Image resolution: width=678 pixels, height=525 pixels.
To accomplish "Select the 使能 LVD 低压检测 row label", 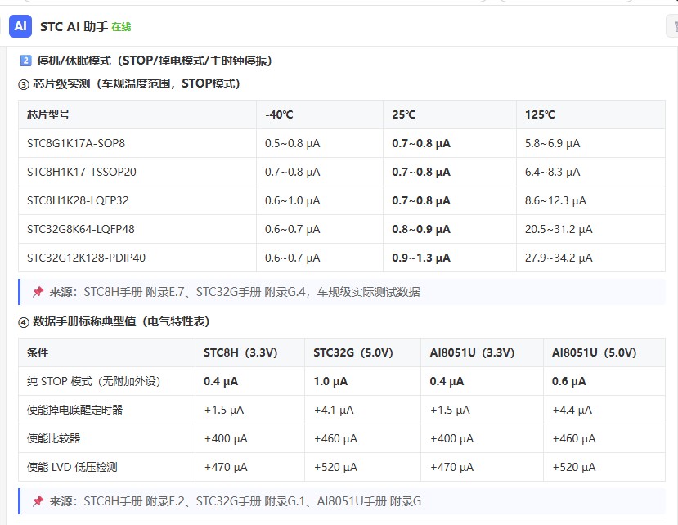I will pyautogui.click(x=72, y=467).
